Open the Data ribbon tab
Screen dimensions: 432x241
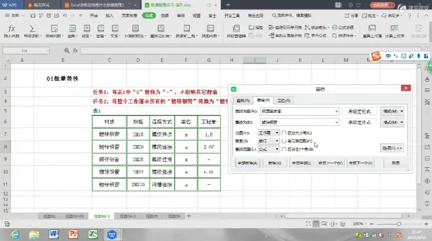point(165,16)
